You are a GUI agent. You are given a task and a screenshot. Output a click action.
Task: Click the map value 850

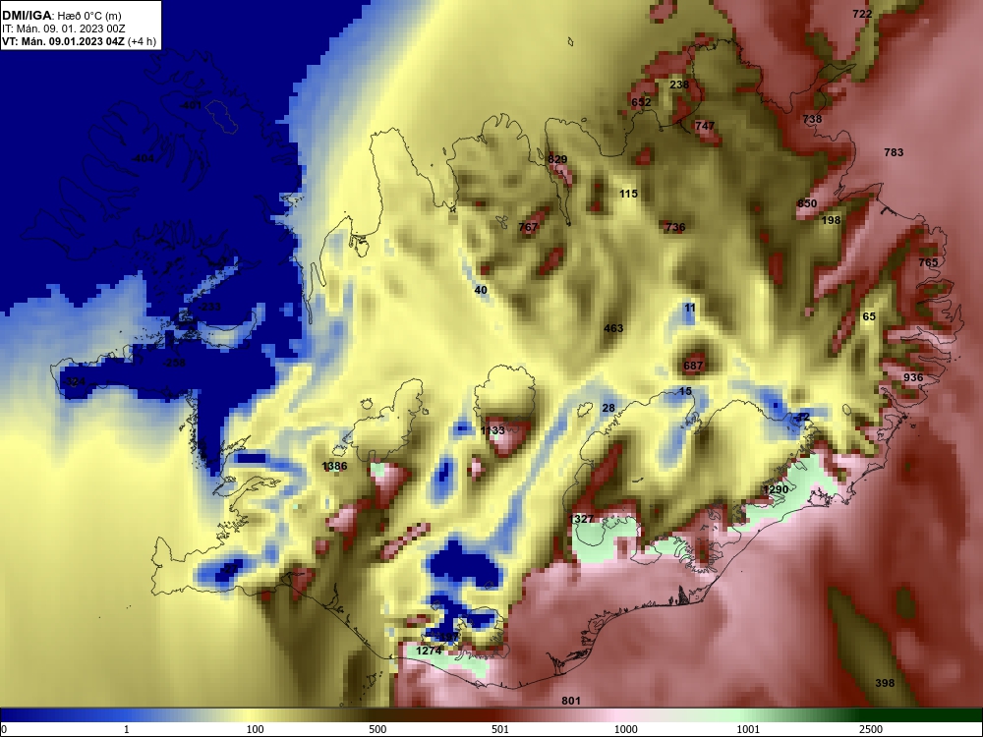(x=807, y=203)
